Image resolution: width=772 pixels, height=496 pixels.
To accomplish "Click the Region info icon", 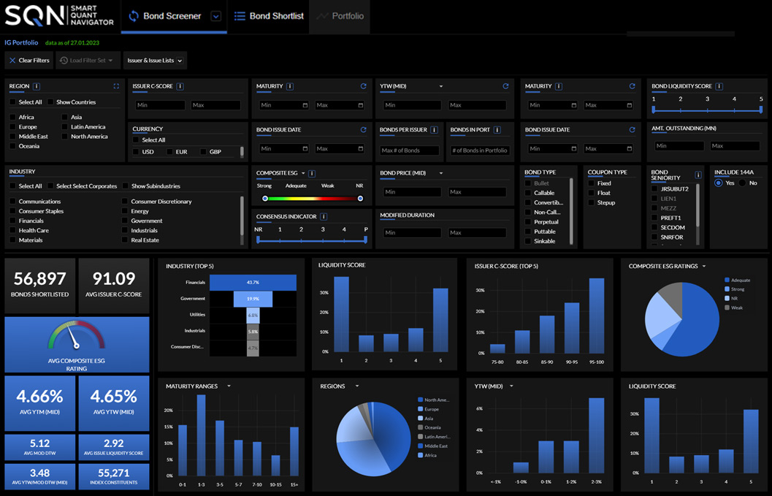I will (x=37, y=86).
